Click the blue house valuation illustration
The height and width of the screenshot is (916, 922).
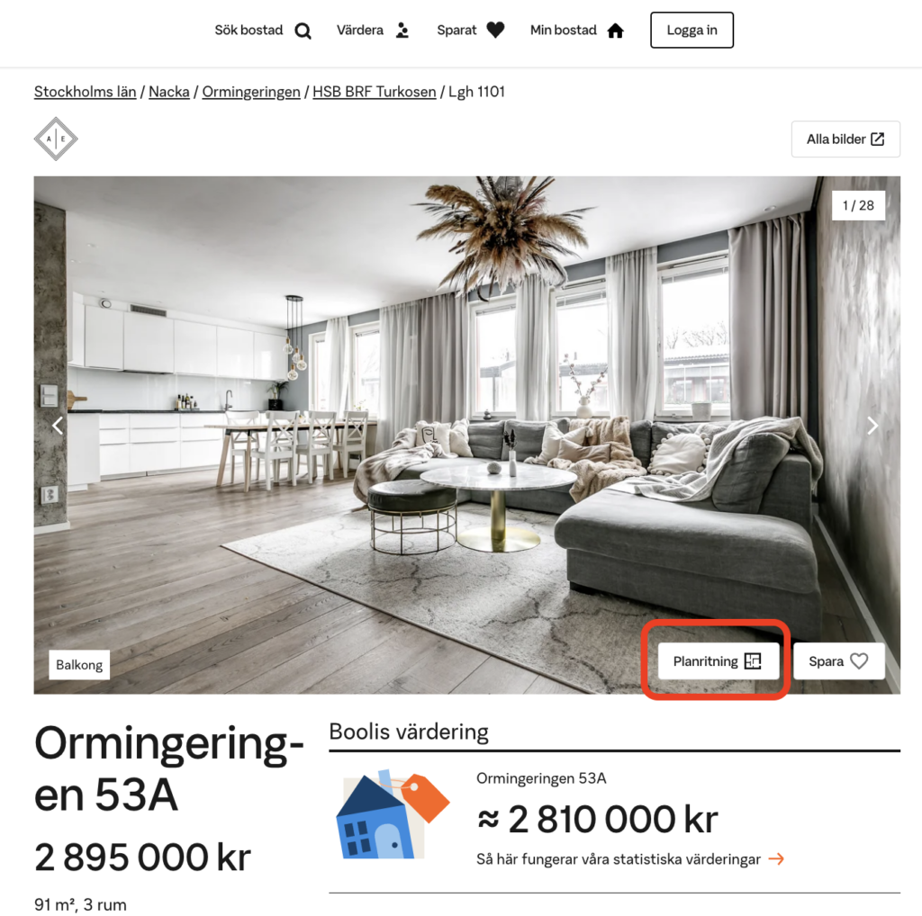393,813
